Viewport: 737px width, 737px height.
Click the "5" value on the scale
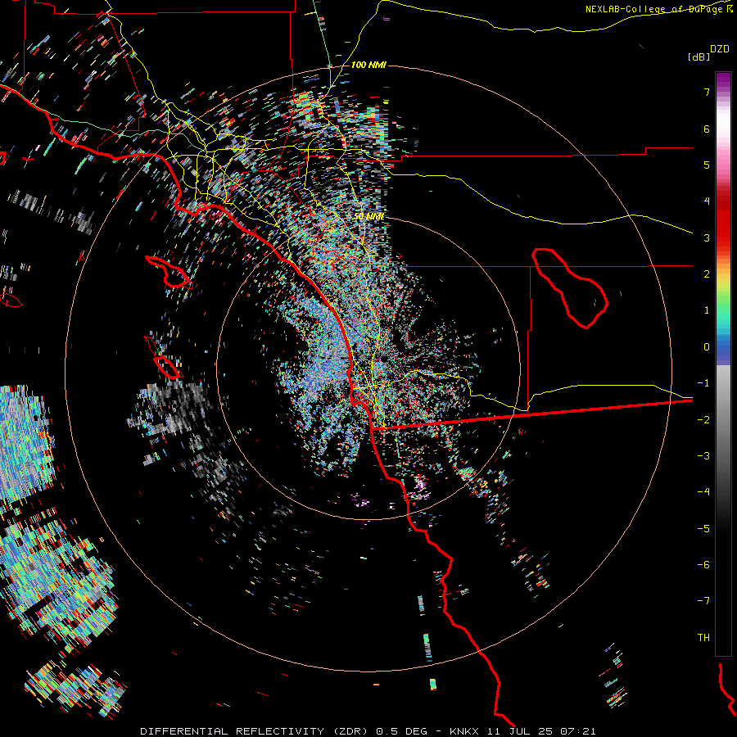(707, 165)
